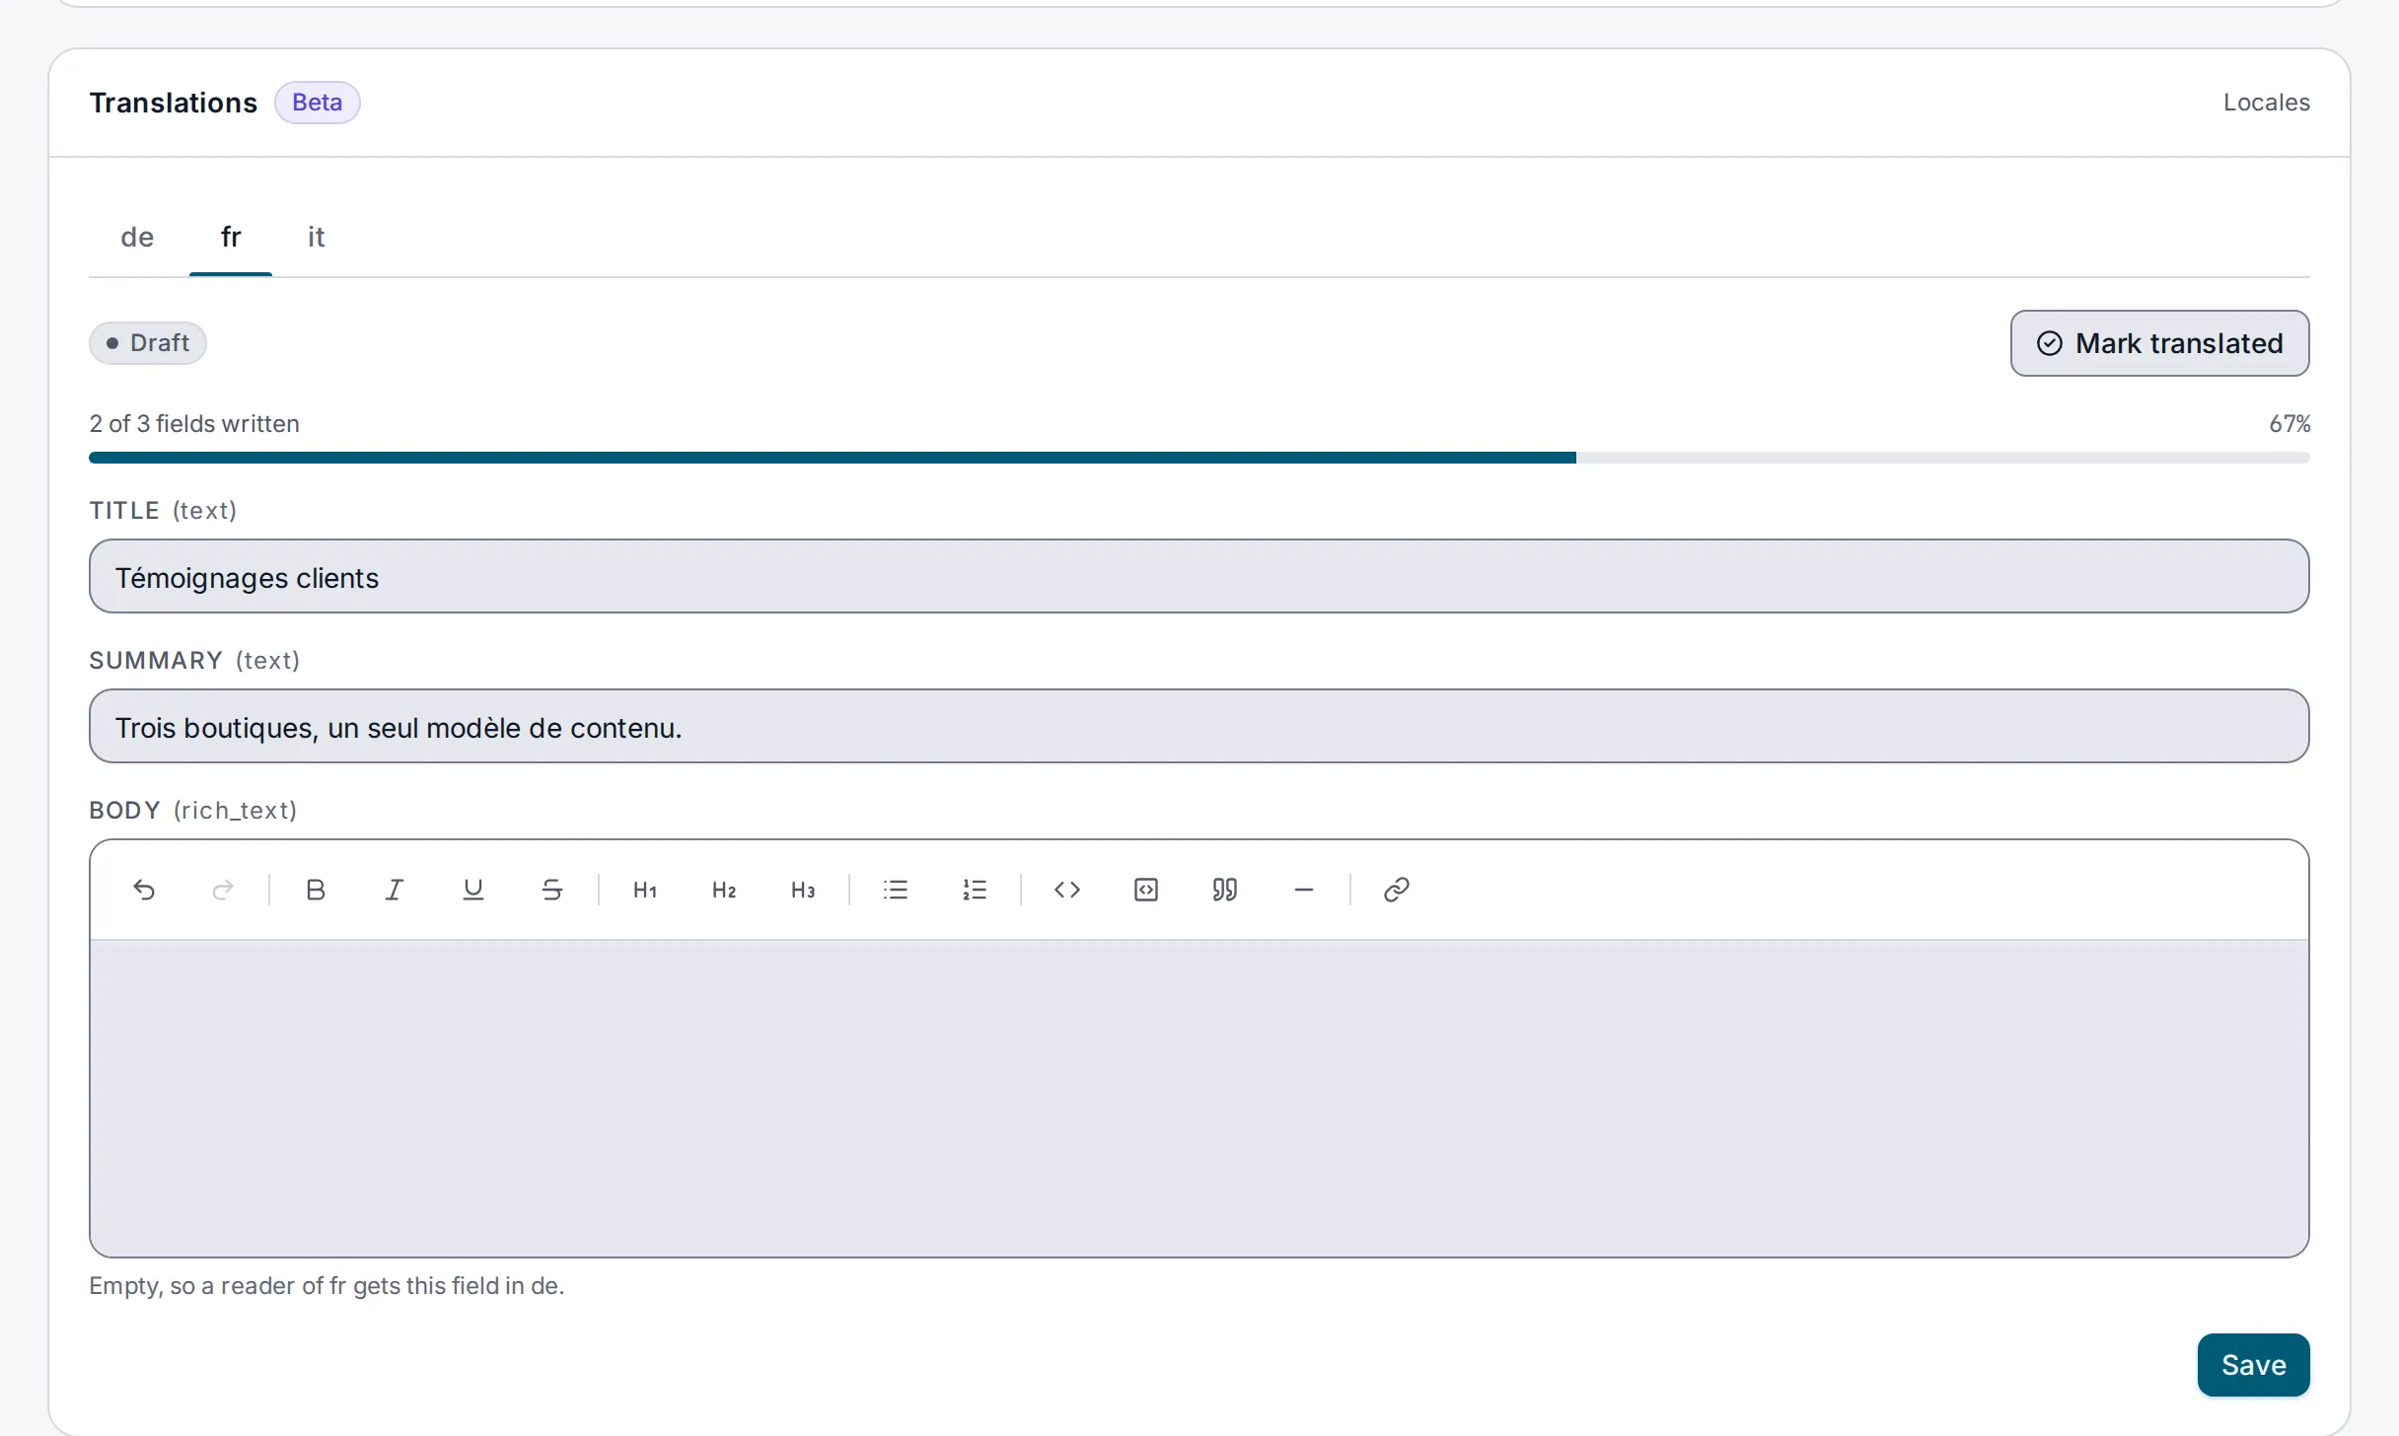Screen dimensions: 2399x1436
Task: Insert a blockquote
Action: click(1225, 890)
